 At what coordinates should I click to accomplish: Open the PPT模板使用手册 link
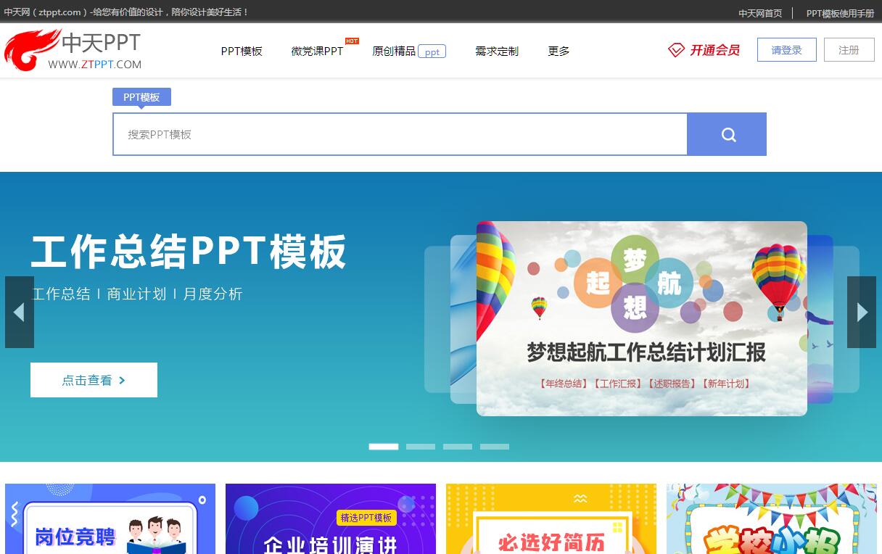pos(840,13)
